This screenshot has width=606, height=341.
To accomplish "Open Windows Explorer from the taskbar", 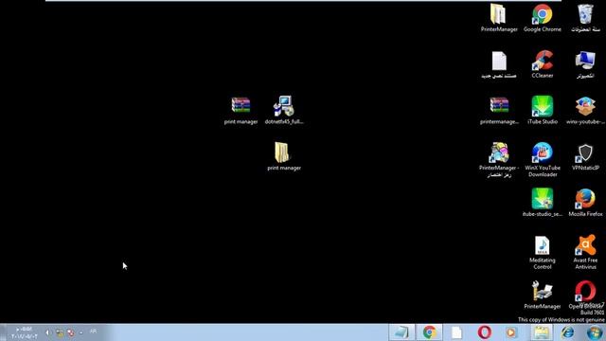I will click(x=541, y=332).
